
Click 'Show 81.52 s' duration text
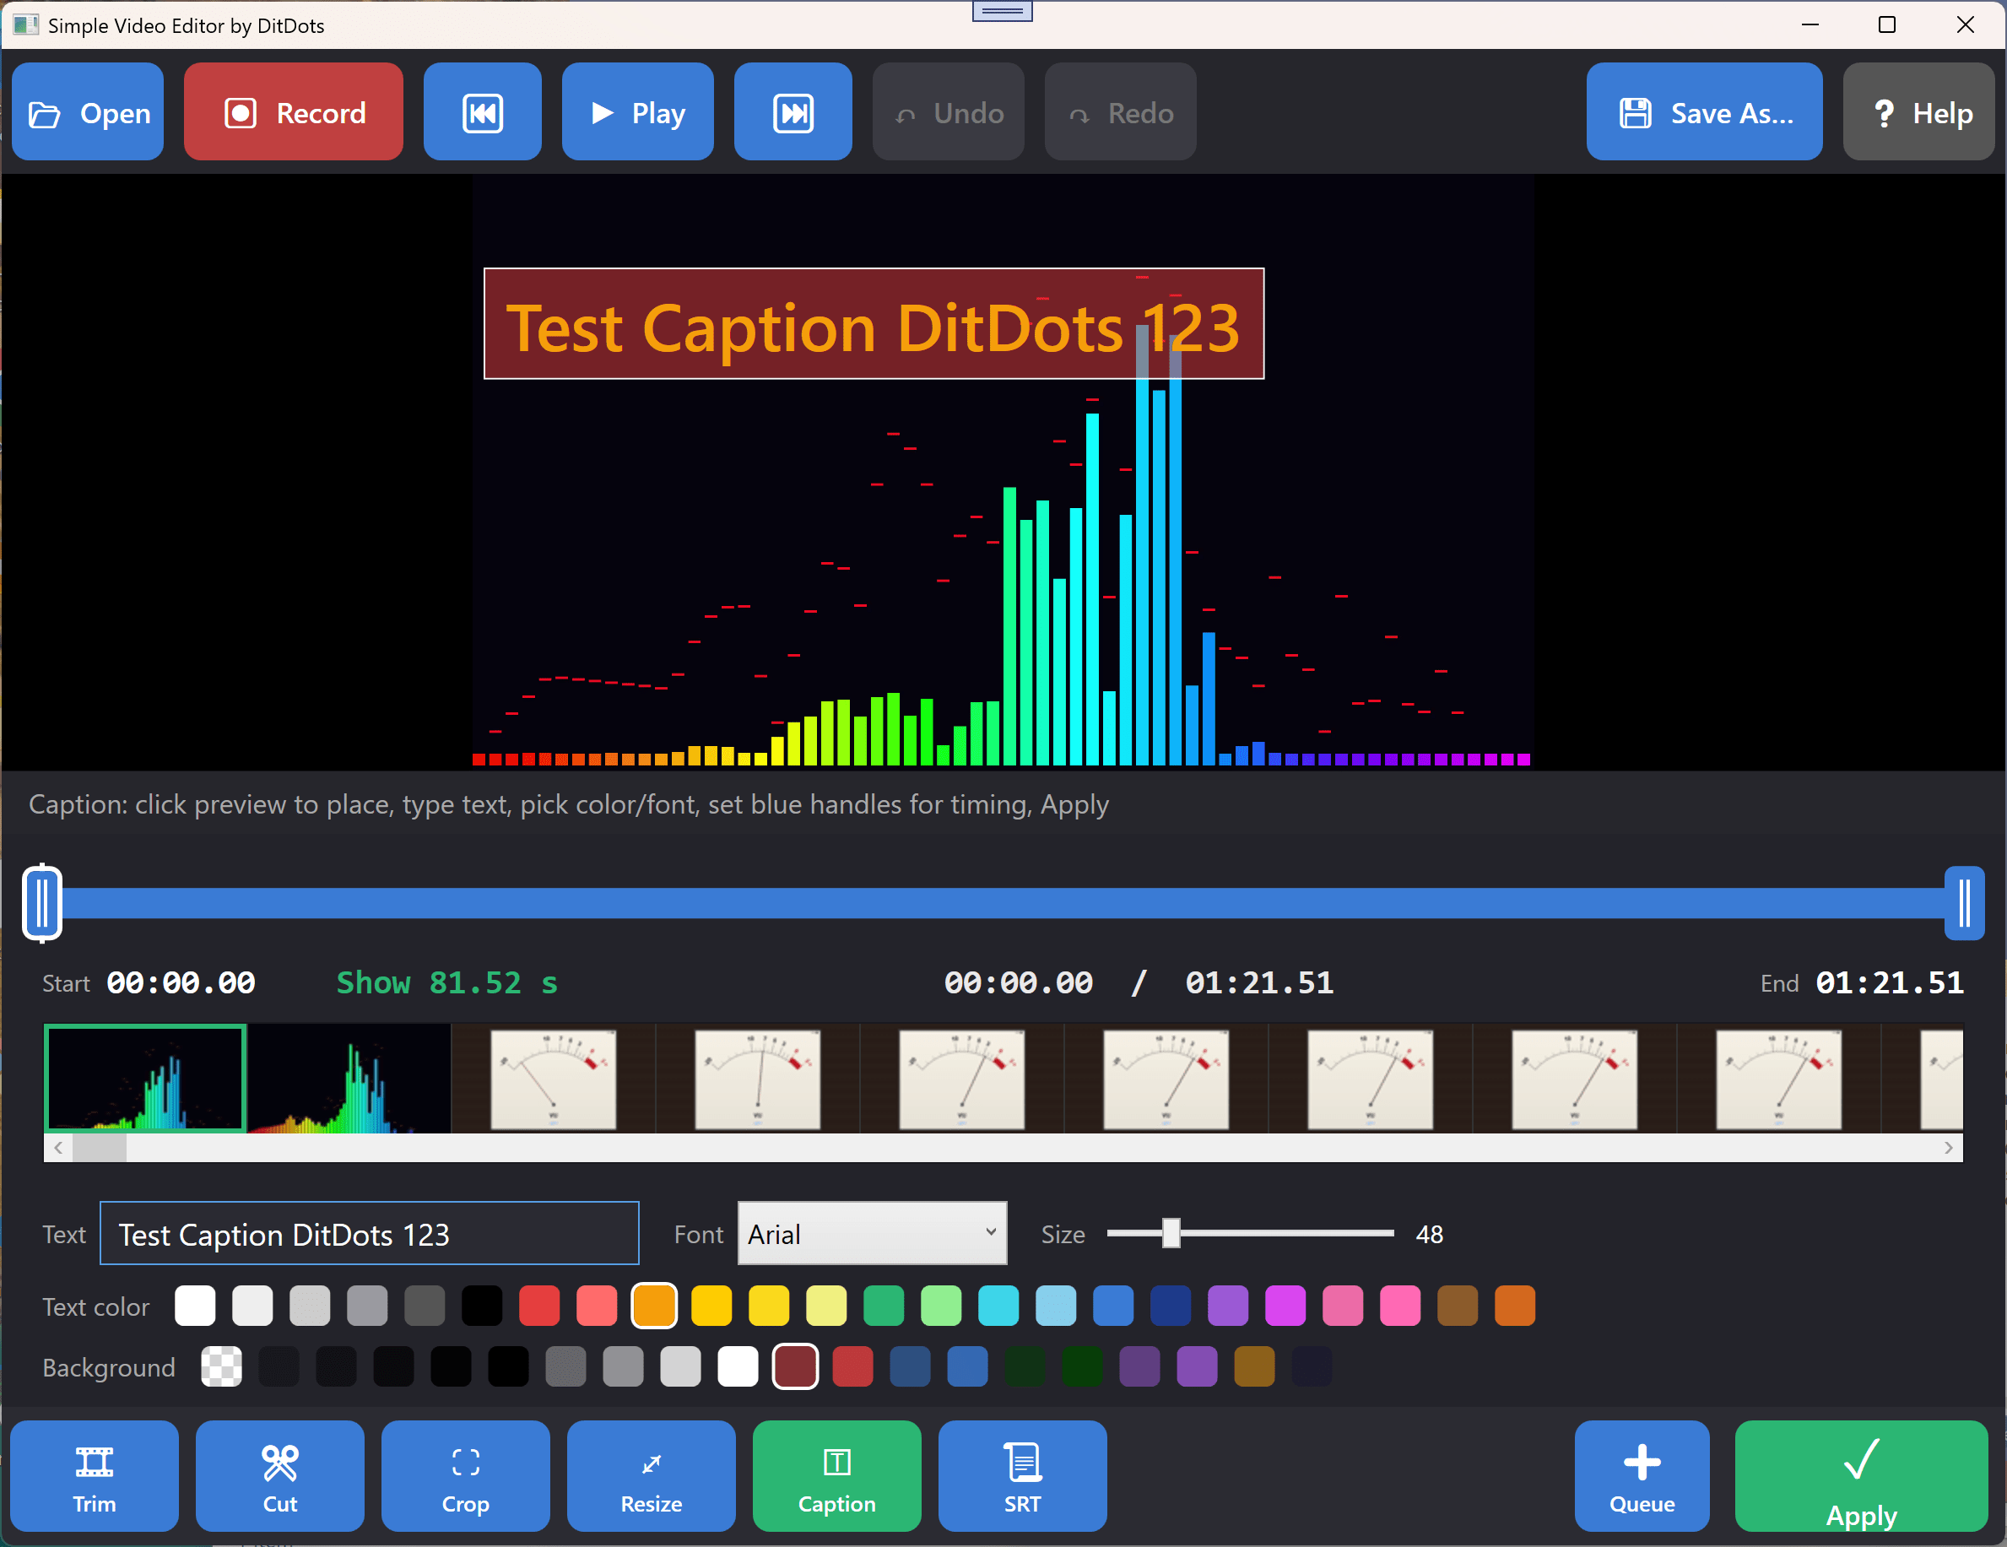coord(447,982)
